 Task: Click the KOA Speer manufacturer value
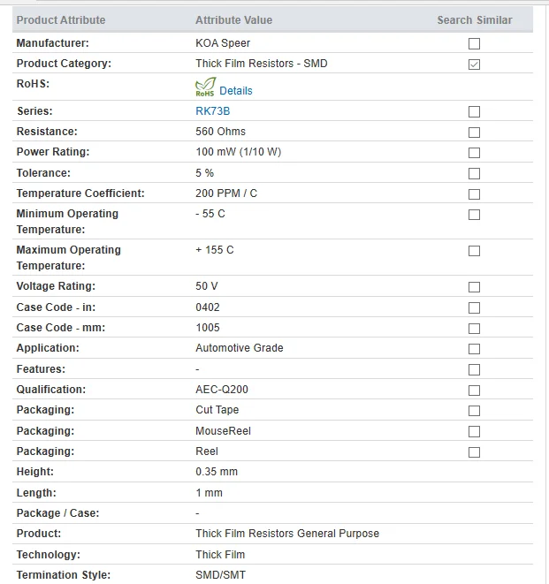point(223,42)
